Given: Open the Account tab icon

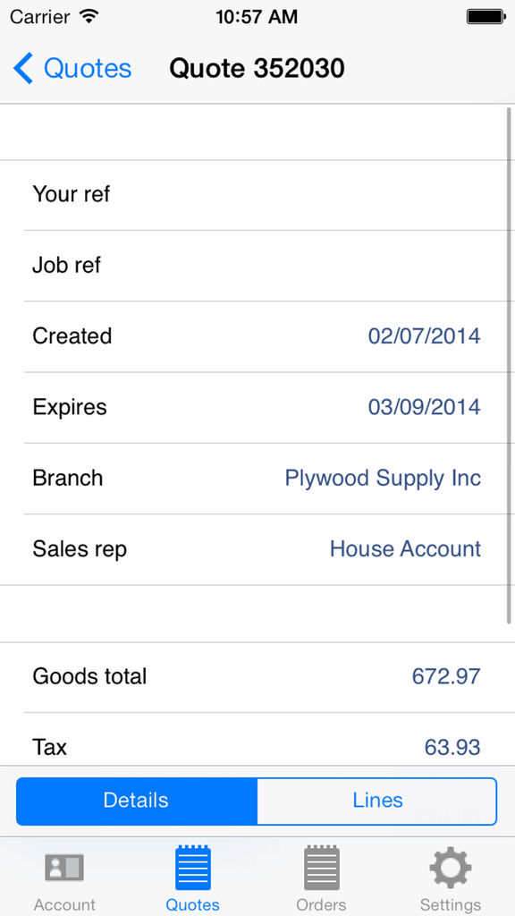Looking at the screenshot, I should pyautogui.click(x=64, y=868).
